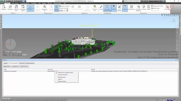Choose Удалить from context menu
181x101 pixels.
[x=66, y=79]
